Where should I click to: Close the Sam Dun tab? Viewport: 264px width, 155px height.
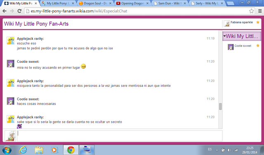(185, 3)
